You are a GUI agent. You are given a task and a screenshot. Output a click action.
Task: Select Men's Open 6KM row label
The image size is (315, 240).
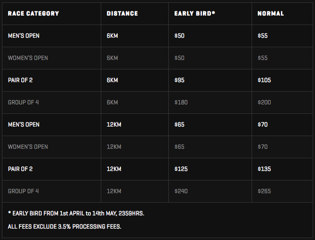point(24,36)
